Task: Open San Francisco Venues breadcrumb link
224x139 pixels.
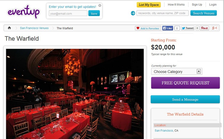Action: coord(34,28)
